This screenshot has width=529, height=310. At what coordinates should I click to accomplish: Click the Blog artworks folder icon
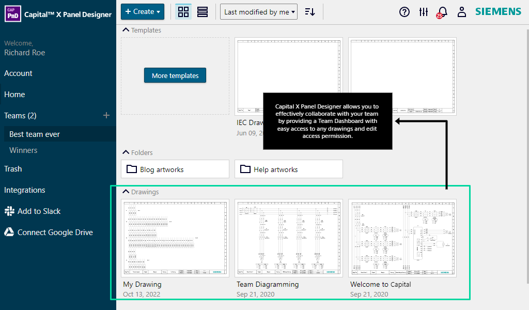[132, 169]
